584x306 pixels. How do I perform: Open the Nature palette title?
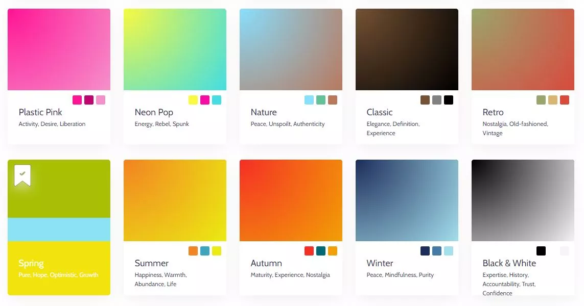click(x=264, y=112)
